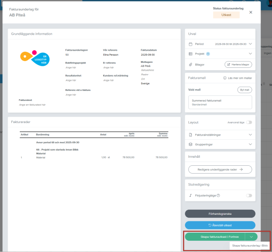Click the calendar icon next to Period
Screen dimensions: 272x252
[191, 44]
